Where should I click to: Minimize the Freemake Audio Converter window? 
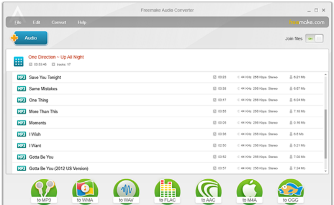point(309,10)
